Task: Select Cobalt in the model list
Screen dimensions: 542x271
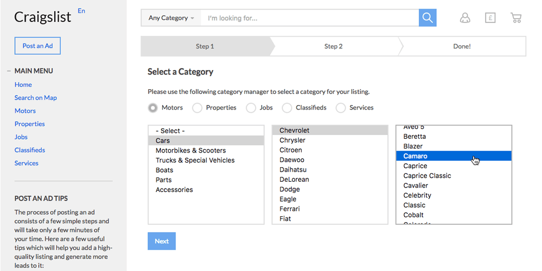Action: [x=454, y=215]
